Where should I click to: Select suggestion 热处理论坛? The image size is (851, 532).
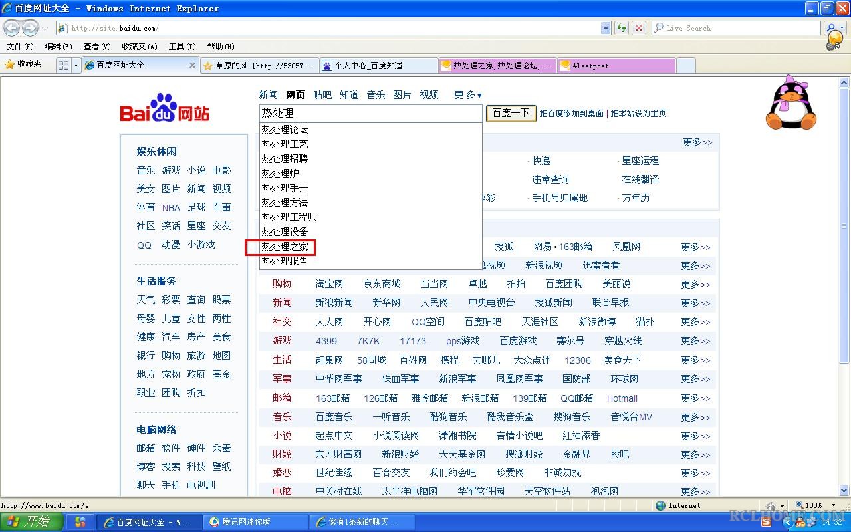coord(285,130)
